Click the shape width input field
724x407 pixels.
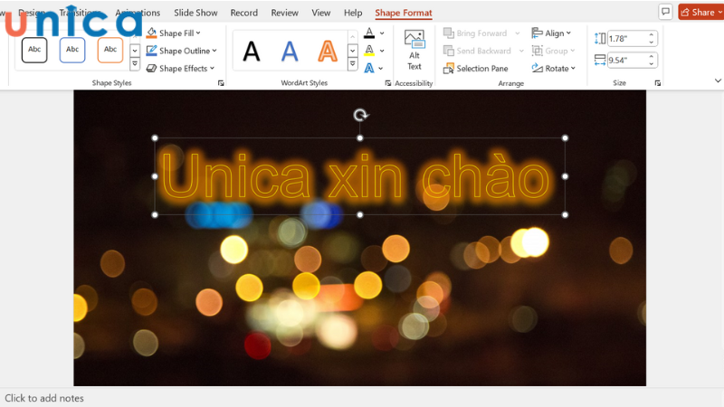(x=627, y=61)
